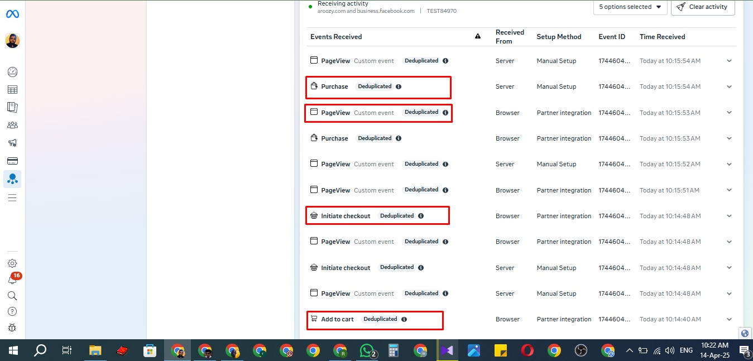
Task: Open the Meta logo home icon
Action: click(12, 14)
